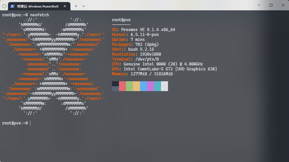Close the Windows PowerShell tab
Viewport: 289px width, 162px height.
tap(65, 6)
